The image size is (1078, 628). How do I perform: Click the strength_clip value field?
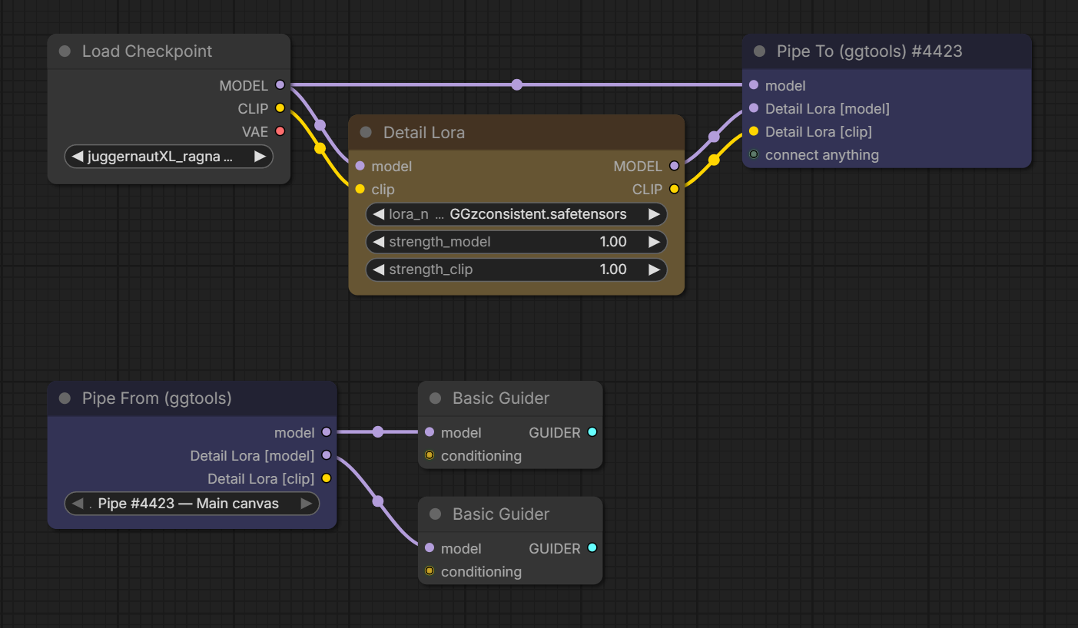(x=516, y=269)
